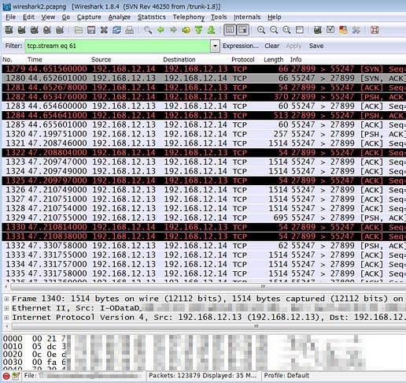Open the Help menu

[275, 17]
